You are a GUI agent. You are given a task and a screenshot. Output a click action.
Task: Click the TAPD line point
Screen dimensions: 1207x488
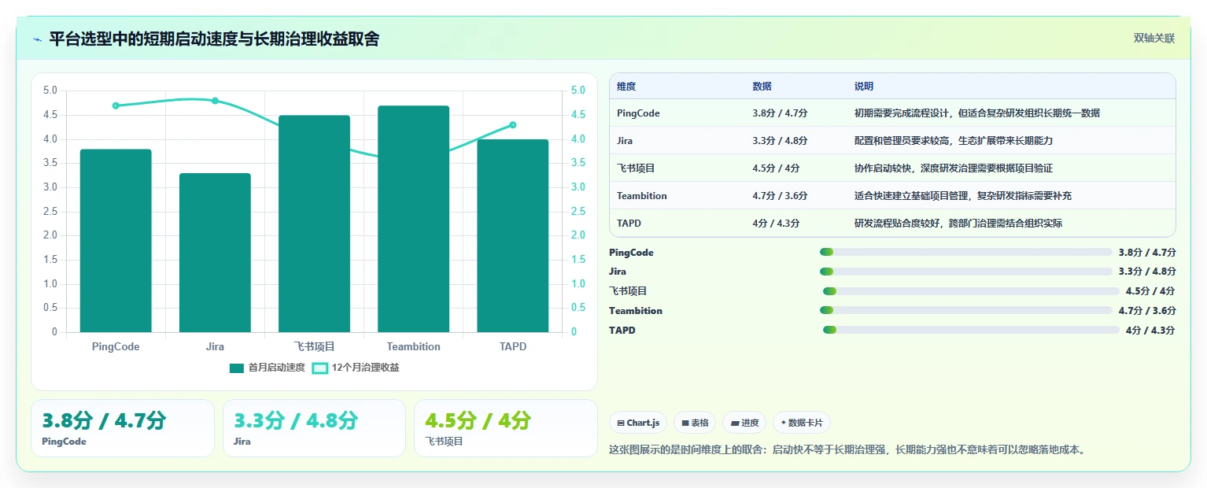coord(512,125)
